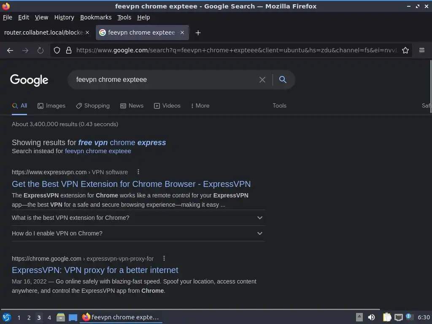Open 'Get the Best VPN Extension for Chrome Browser' result

(x=131, y=184)
